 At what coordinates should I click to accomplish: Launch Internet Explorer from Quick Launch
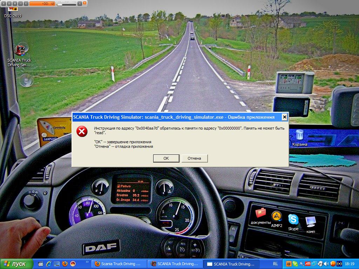(x=48, y=264)
